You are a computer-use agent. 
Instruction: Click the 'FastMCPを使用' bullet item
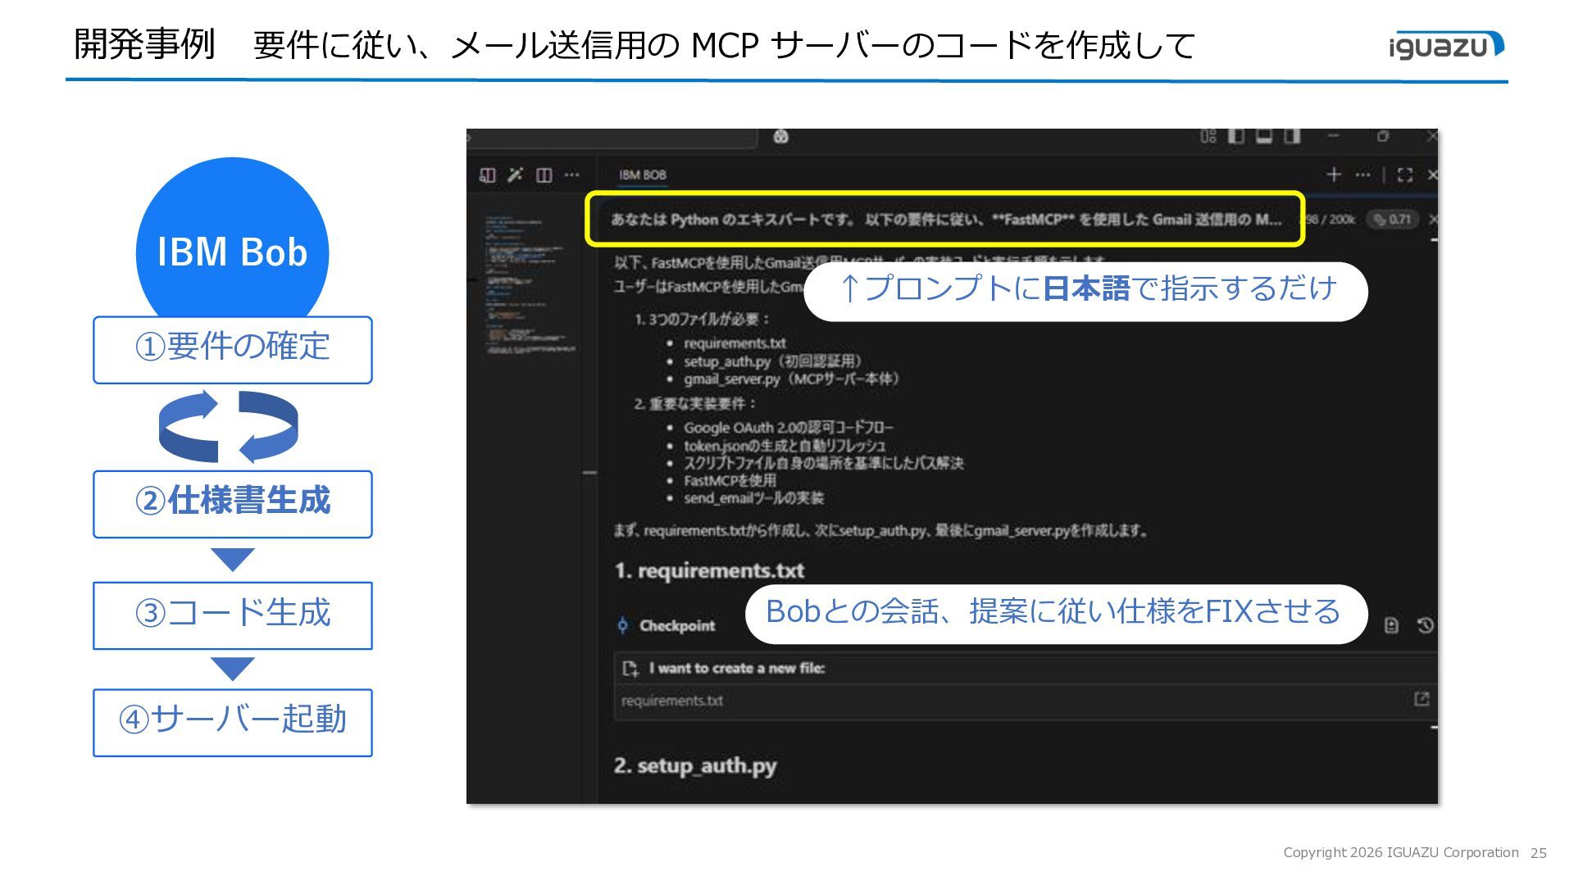[730, 480]
